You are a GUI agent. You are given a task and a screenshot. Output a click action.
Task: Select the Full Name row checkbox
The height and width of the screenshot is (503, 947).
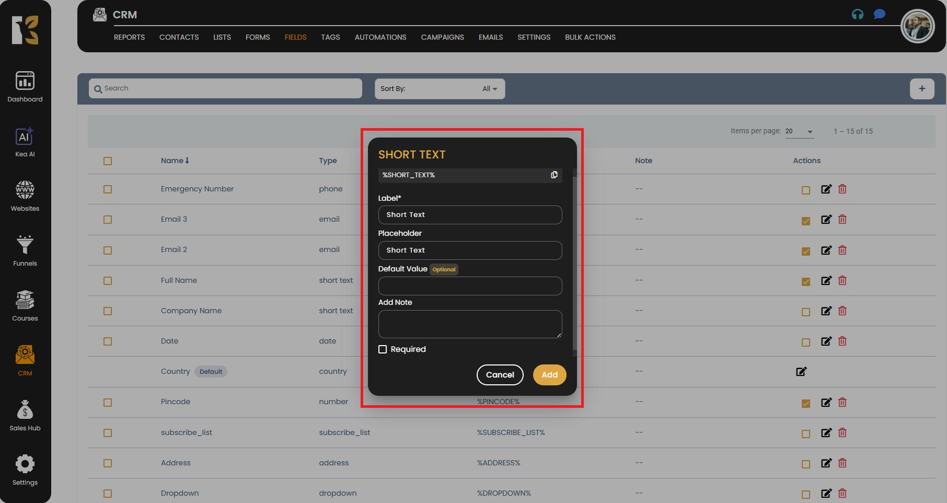pos(108,281)
